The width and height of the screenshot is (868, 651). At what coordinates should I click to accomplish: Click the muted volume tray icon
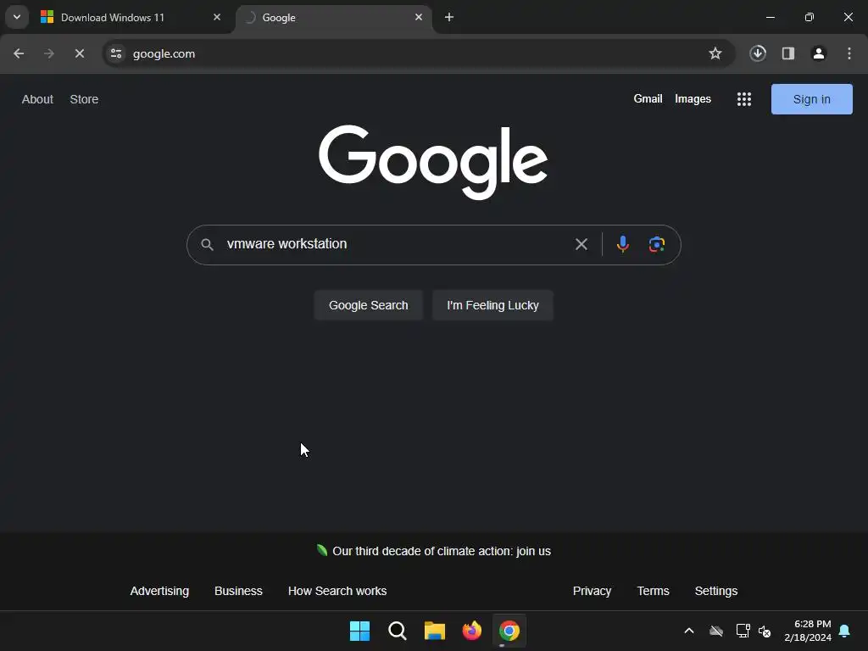tap(765, 631)
